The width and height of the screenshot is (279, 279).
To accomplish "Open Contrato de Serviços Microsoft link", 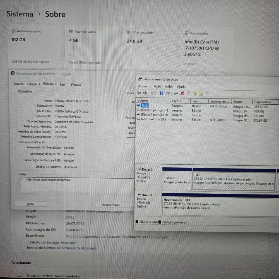I will click(x=51, y=242).
